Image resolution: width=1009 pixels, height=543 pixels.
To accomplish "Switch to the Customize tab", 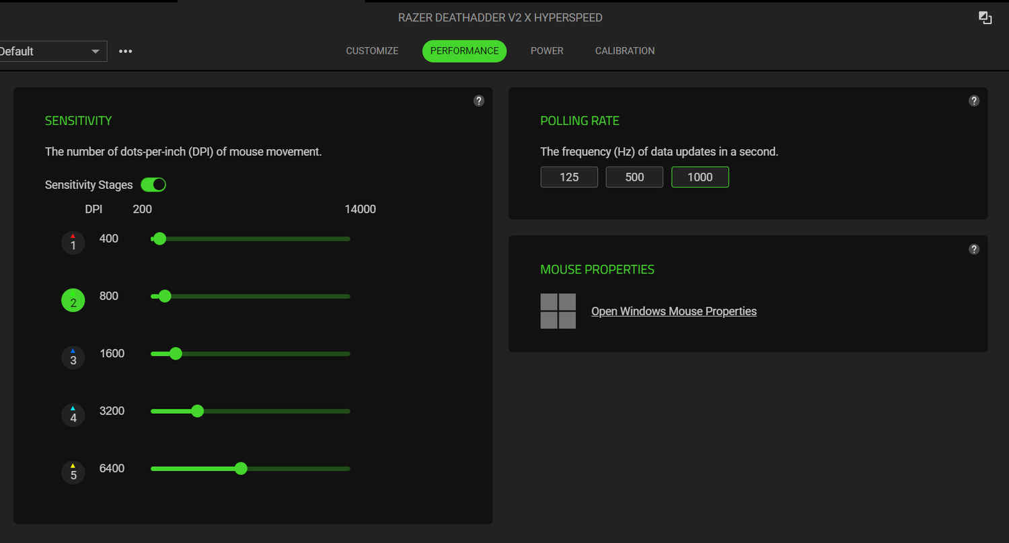I will coord(372,51).
